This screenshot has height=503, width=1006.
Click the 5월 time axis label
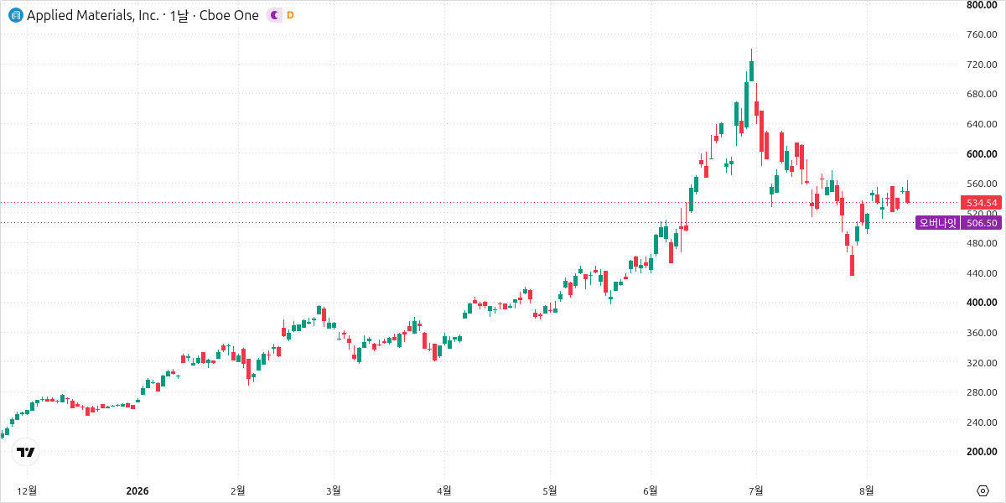(x=550, y=490)
